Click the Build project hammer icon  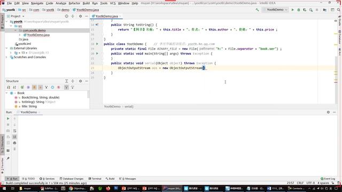[258, 10]
